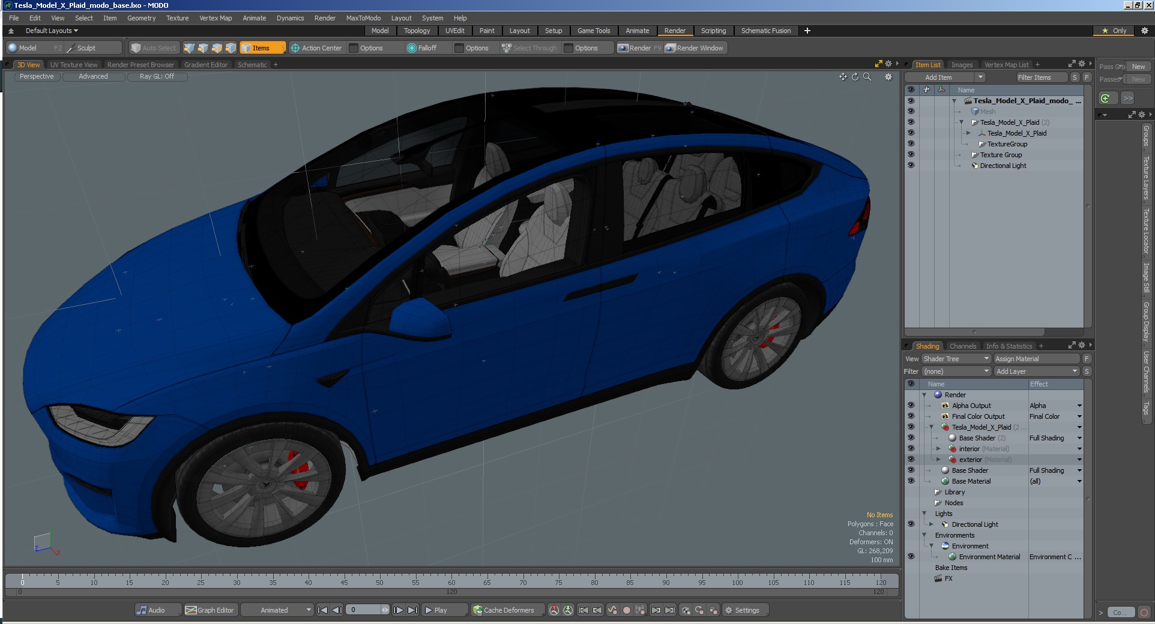
Task: Open the UV Texture View tab
Action: click(74, 65)
